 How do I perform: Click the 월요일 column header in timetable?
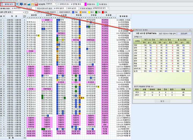click(34, 15)
